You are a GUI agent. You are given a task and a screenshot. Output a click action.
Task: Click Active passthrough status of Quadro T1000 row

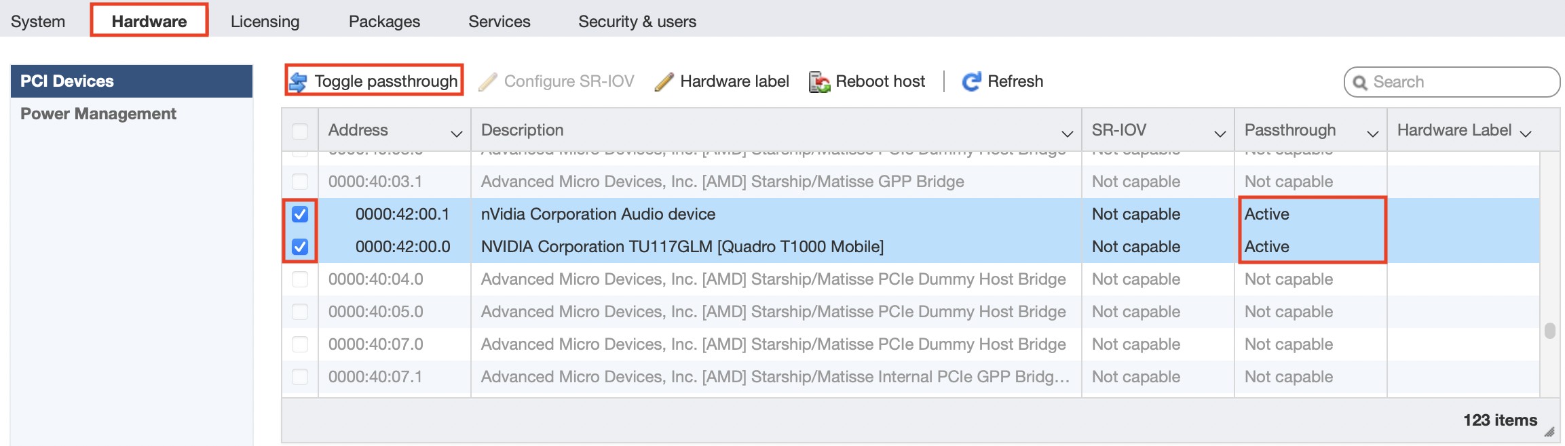pyautogui.click(x=1267, y=247)
